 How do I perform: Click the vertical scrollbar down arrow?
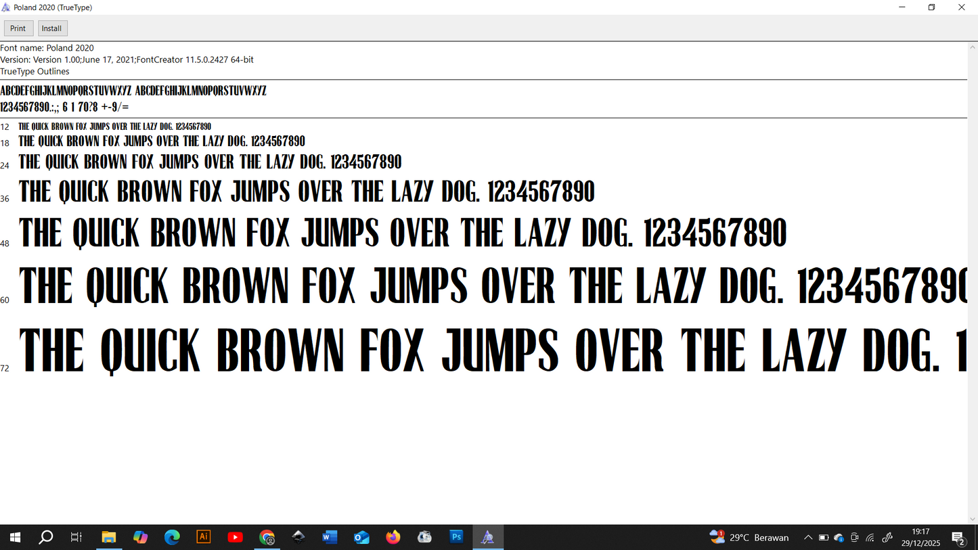click(973, 519)
